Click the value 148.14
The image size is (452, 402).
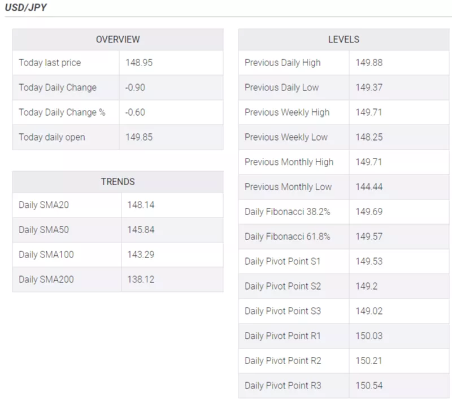141,205
